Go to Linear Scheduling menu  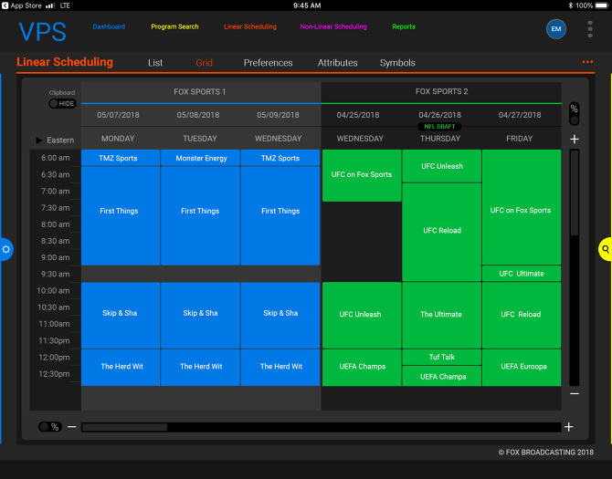pos(249,26)
